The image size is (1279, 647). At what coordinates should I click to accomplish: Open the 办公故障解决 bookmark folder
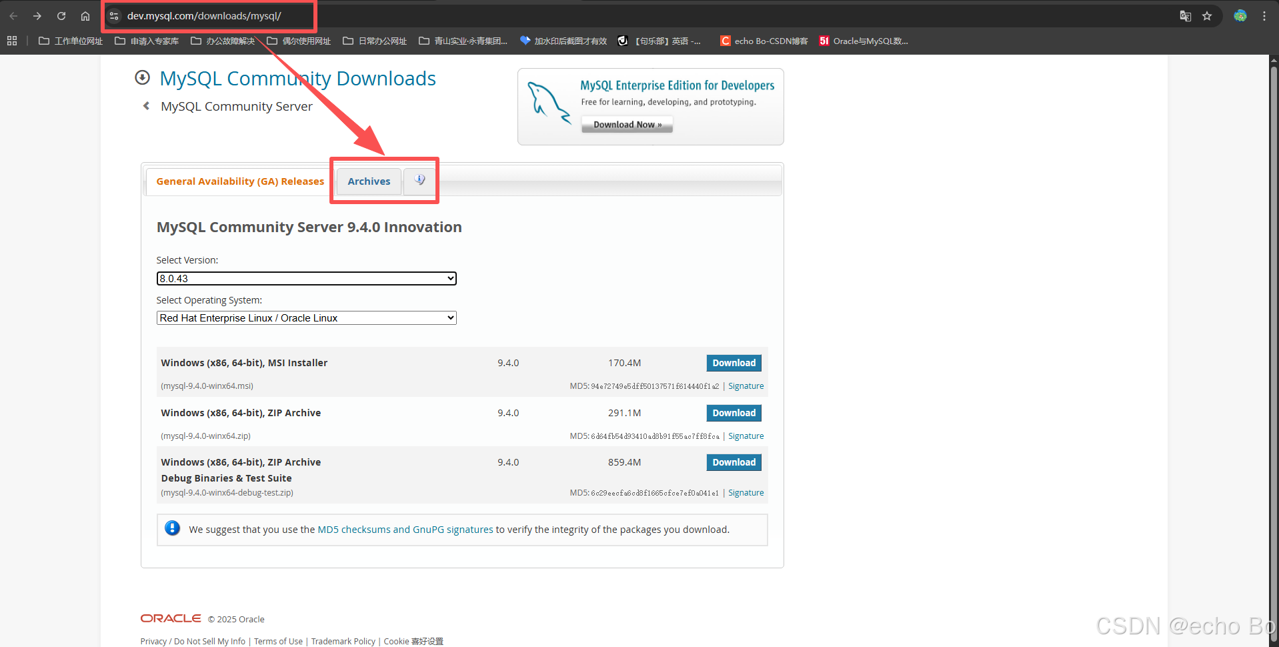tap(223, 41)
